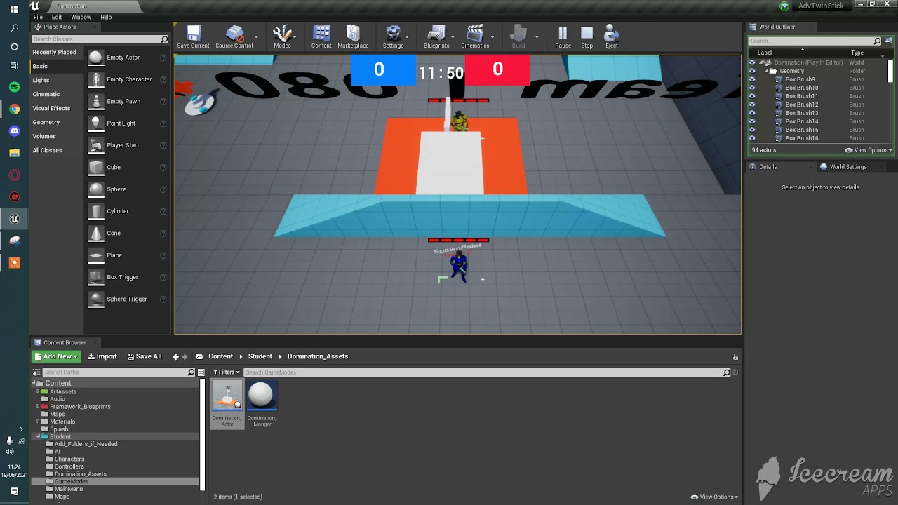Click the Import button
Image resolution: width=898 pixels, height=505 pixels.
102,356
